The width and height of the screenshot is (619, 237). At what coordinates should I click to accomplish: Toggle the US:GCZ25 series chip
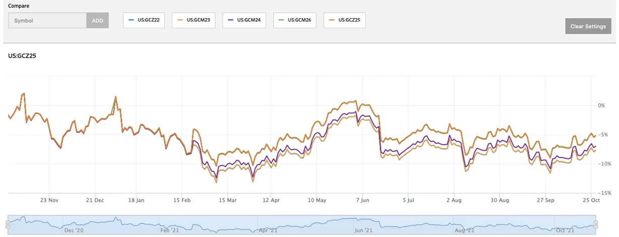345,20
